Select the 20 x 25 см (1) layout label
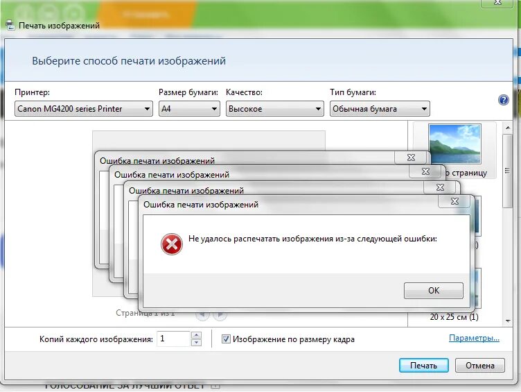521x392 pixels. [x=454, y=317]
